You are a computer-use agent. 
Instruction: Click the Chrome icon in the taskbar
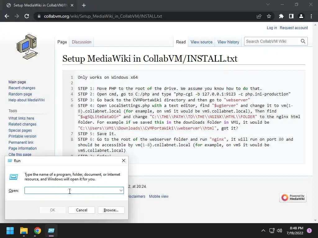pyautogui.click(x=38, y=231)
